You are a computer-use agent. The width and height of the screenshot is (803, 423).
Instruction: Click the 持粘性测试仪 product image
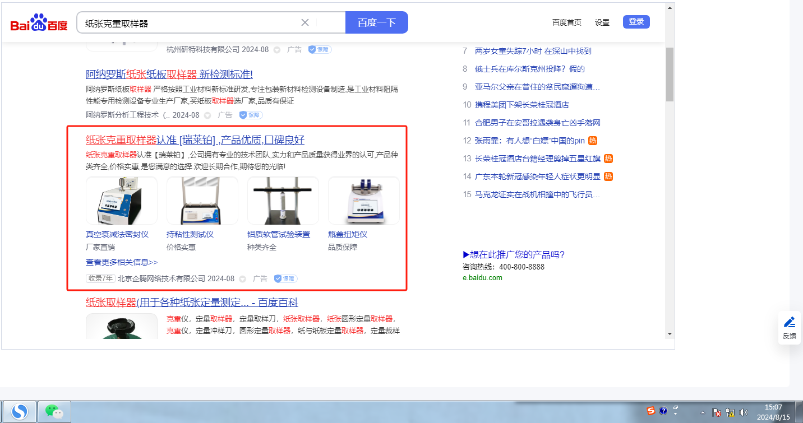pyautogui.click(x=202, y=201)
